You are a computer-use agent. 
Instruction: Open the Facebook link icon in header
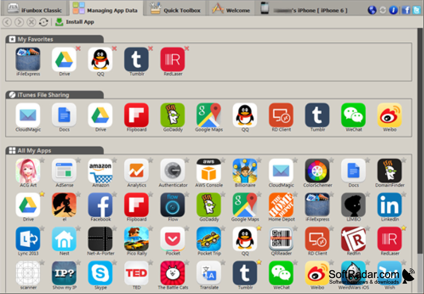click(x=406, y=10)
